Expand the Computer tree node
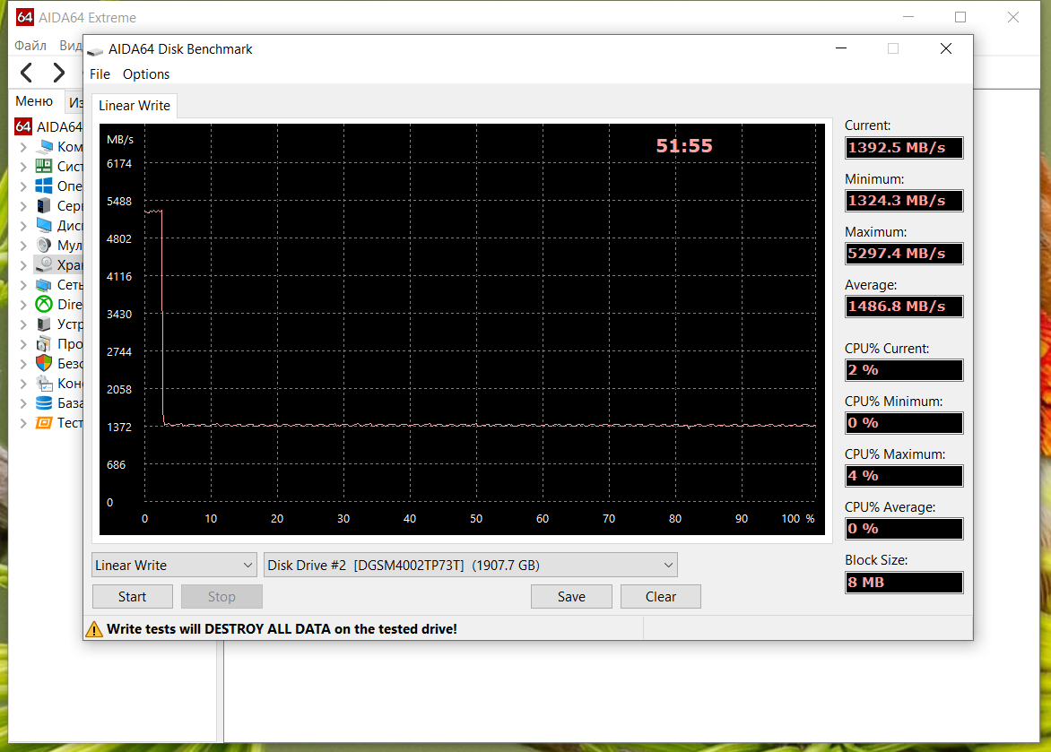The height and width of the screenshot is (752, 1051). (23, 147)
